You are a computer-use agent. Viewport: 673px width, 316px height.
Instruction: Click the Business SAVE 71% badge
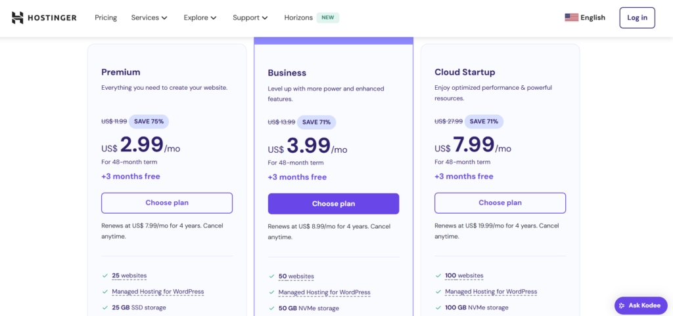316,122
